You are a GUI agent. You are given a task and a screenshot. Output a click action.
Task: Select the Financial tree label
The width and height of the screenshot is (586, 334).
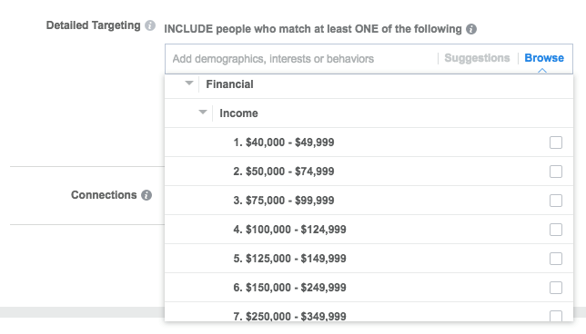click(229, 84)
